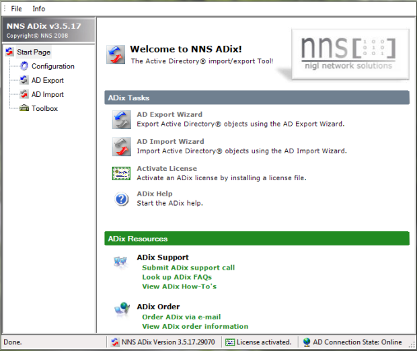Click the Activate License certificate icon
The image size is (417, 351).
(x=121, y=173)
